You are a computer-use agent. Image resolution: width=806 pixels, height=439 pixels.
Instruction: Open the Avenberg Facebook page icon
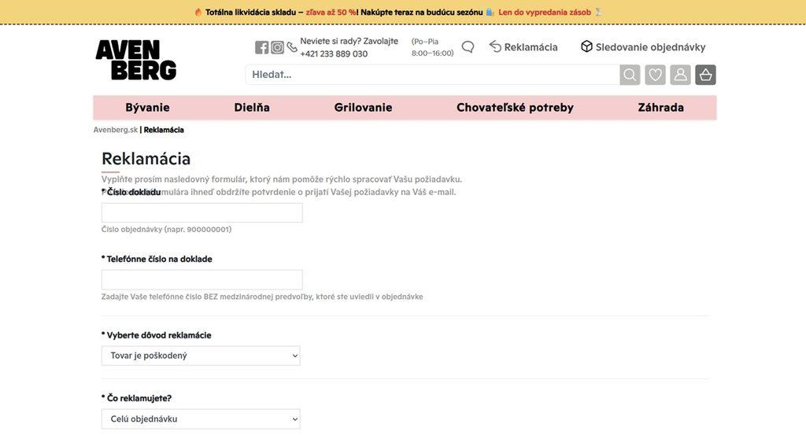click(261, 47)
